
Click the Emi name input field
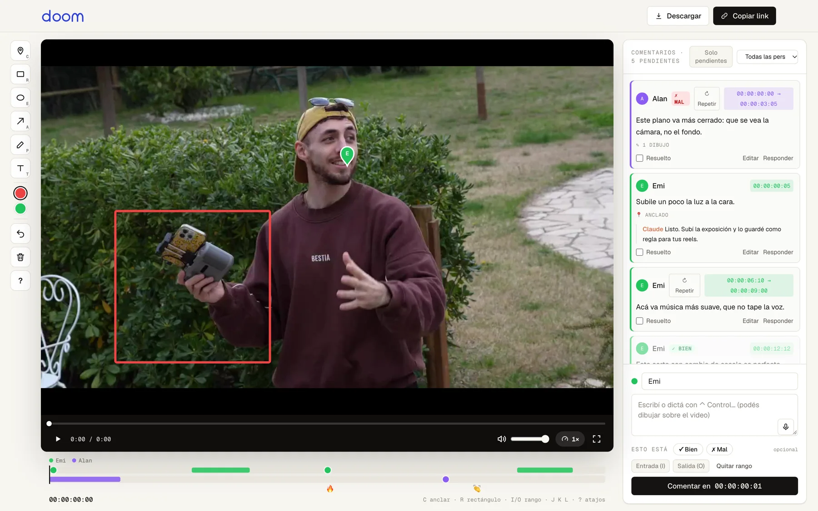(719, 381)
